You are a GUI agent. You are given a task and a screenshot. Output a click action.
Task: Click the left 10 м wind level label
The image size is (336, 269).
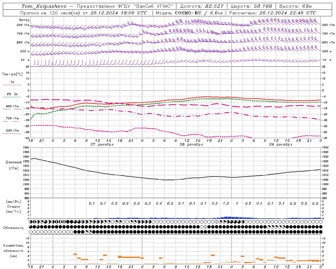25,60
